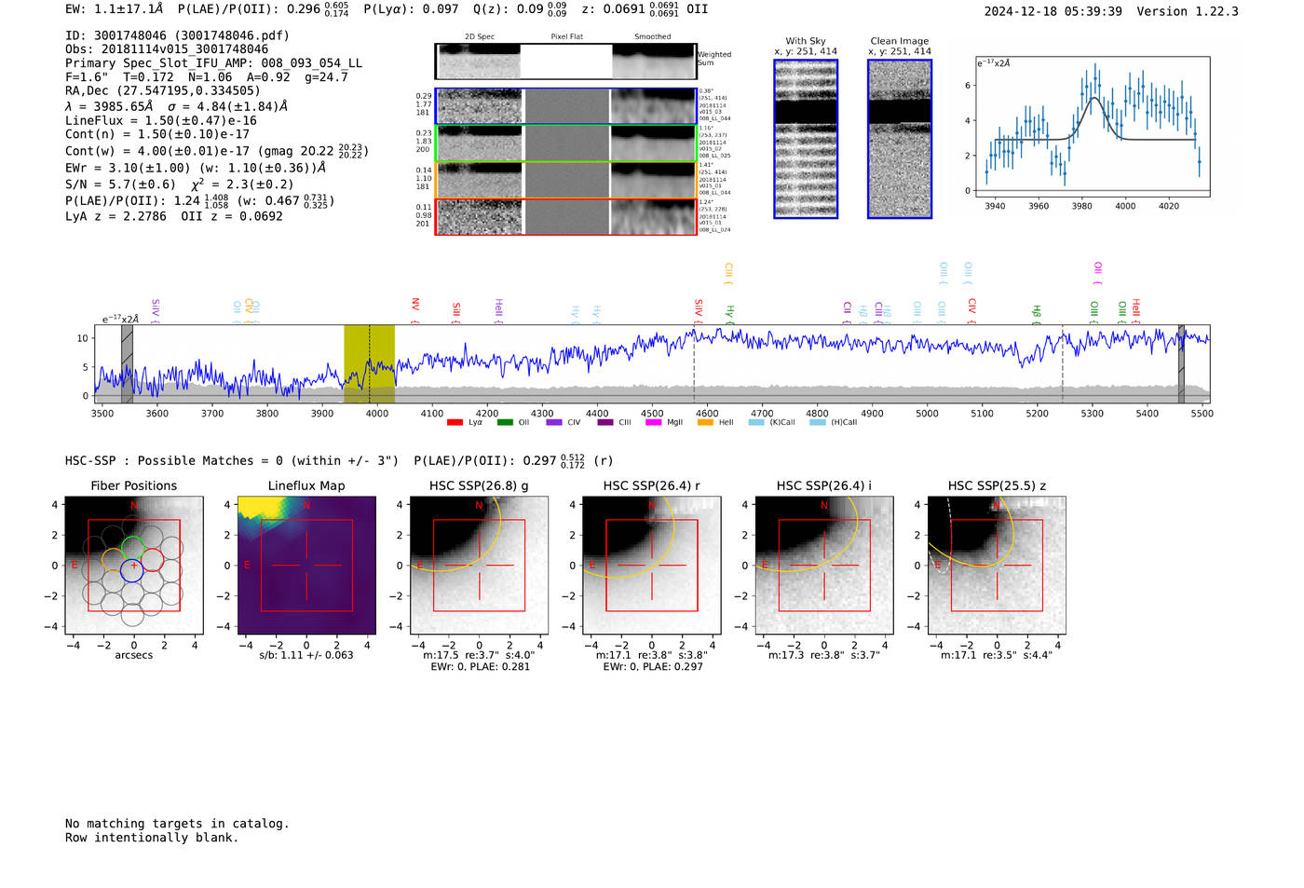Click the 'S/N = 5.7(±0.6)' line
Image resolution: width=1304 pixels, height=888 pixels.
pos(120,184)
